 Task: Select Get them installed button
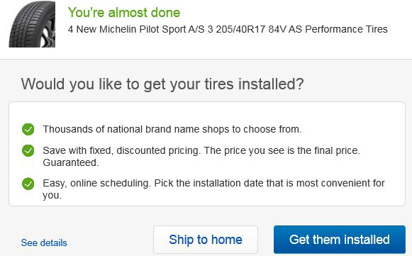pyautogui.click(x=340, y=240)
